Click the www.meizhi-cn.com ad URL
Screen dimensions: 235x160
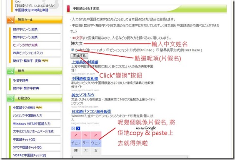click(x=83, y=74)
